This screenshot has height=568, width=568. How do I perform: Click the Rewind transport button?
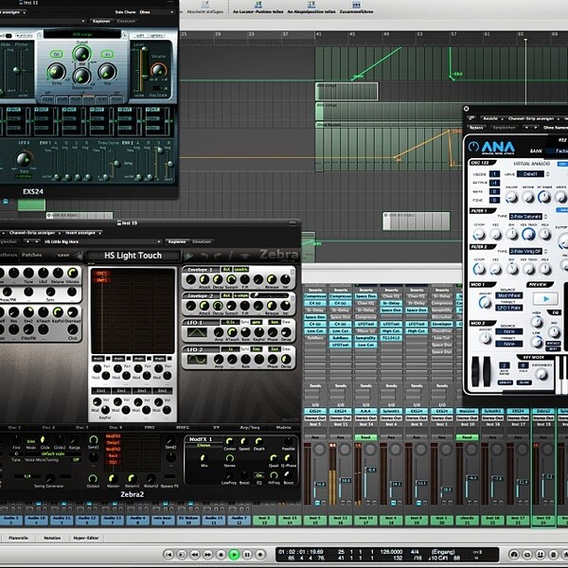coord(195,554)
